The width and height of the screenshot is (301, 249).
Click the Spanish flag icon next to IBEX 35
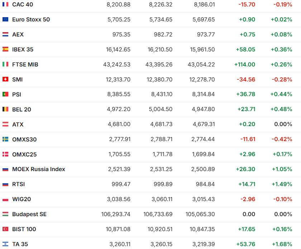(x=5, y=50)
